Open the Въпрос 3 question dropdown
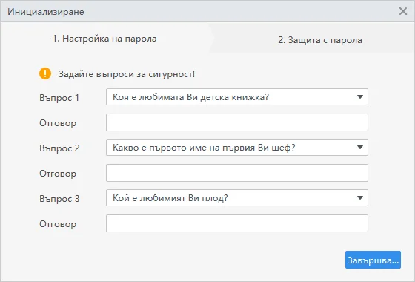This screenshot has height=282, width=415. click(237, 197)
